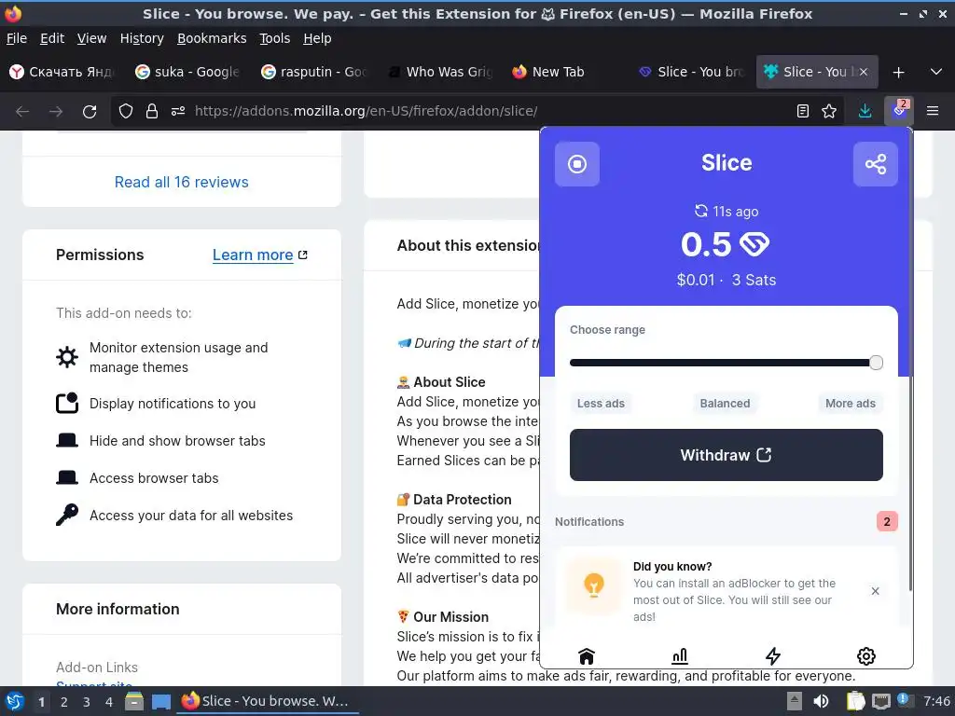Expand the list all tabs chevron
955x716 pixels.
(936, 72)
